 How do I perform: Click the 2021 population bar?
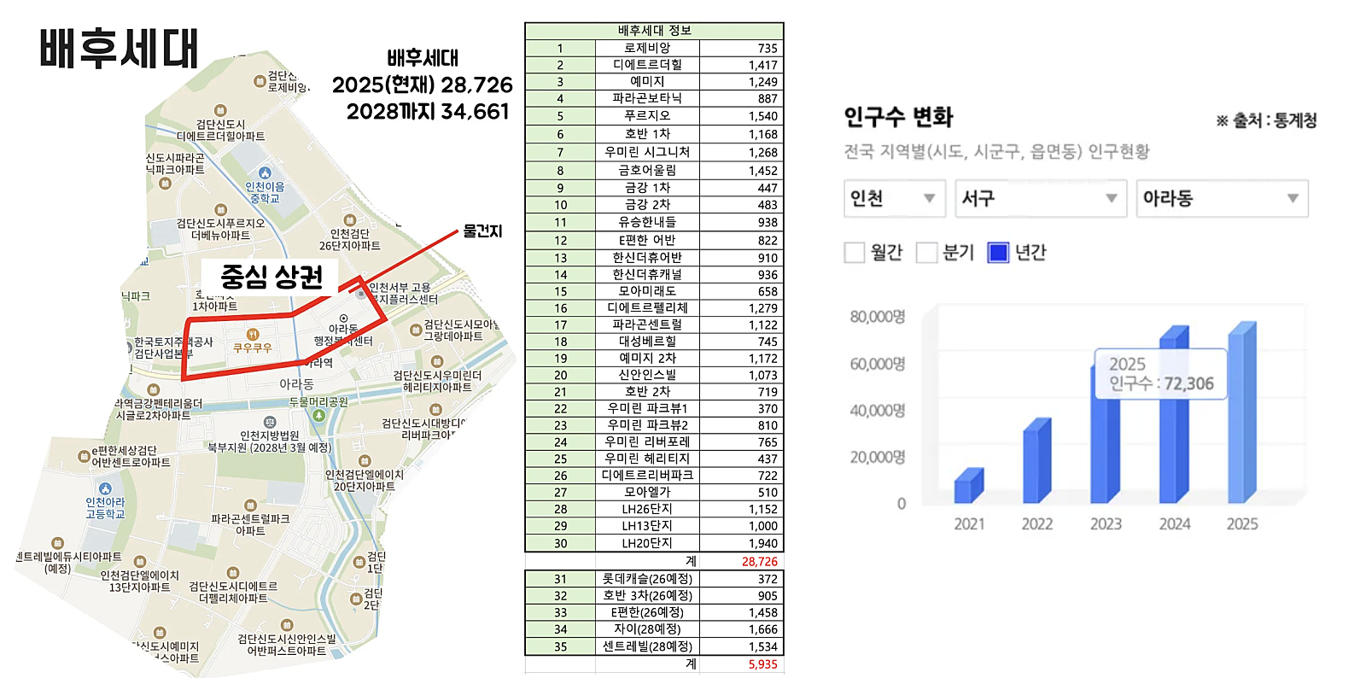coord(969,486)
